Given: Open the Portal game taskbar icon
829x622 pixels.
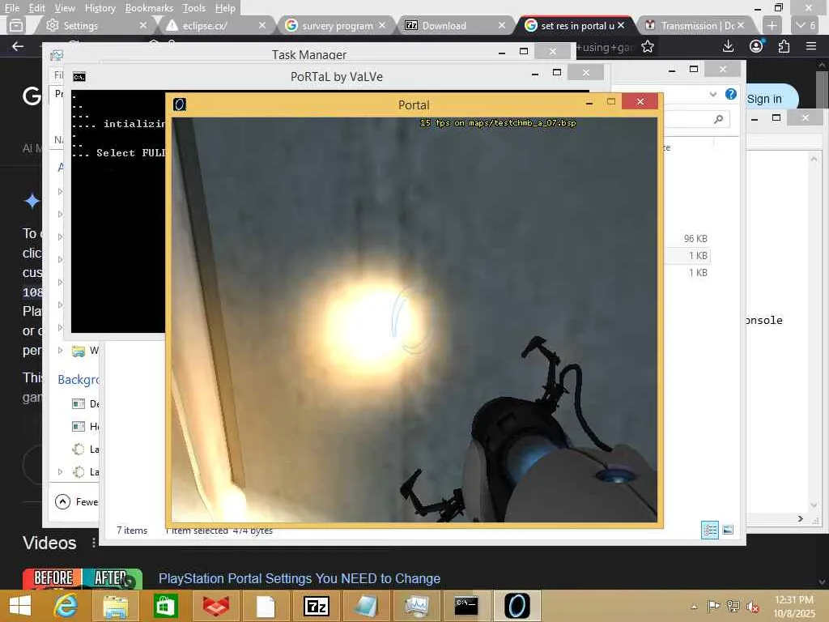Looking at the screenshot, I should pyautogui.click(x=517, y=606).
